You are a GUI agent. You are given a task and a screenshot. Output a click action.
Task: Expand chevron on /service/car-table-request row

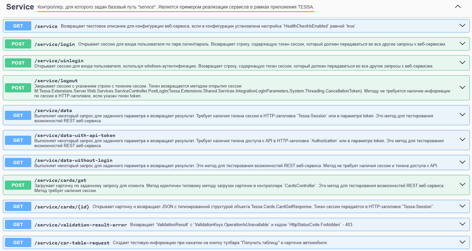462,242
